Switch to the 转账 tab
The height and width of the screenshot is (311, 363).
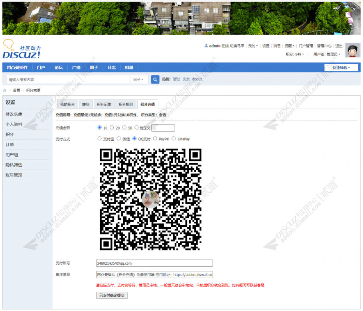click(86, 104)
